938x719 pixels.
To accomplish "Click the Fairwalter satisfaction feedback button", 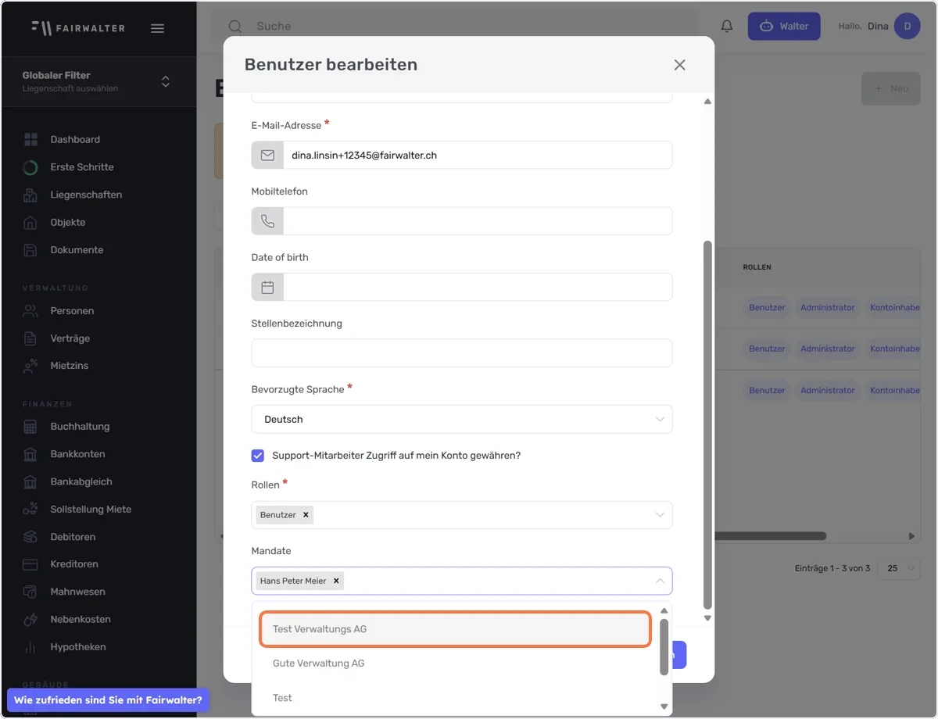I will [x=108, y=700].
